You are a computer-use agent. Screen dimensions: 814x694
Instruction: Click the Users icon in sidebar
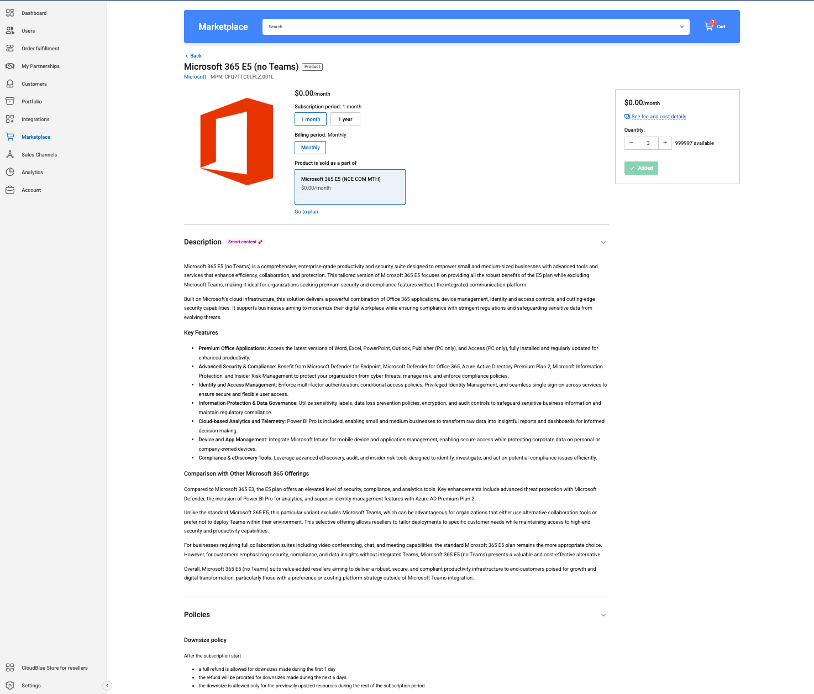10,30
